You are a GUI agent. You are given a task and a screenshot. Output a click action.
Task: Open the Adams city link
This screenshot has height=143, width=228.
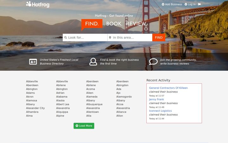tap(30, 93)
